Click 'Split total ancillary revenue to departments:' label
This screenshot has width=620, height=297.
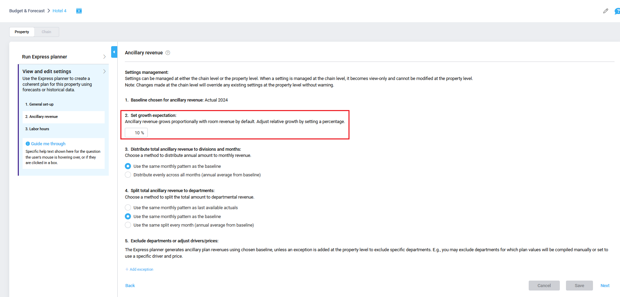(x=173, y=191)
